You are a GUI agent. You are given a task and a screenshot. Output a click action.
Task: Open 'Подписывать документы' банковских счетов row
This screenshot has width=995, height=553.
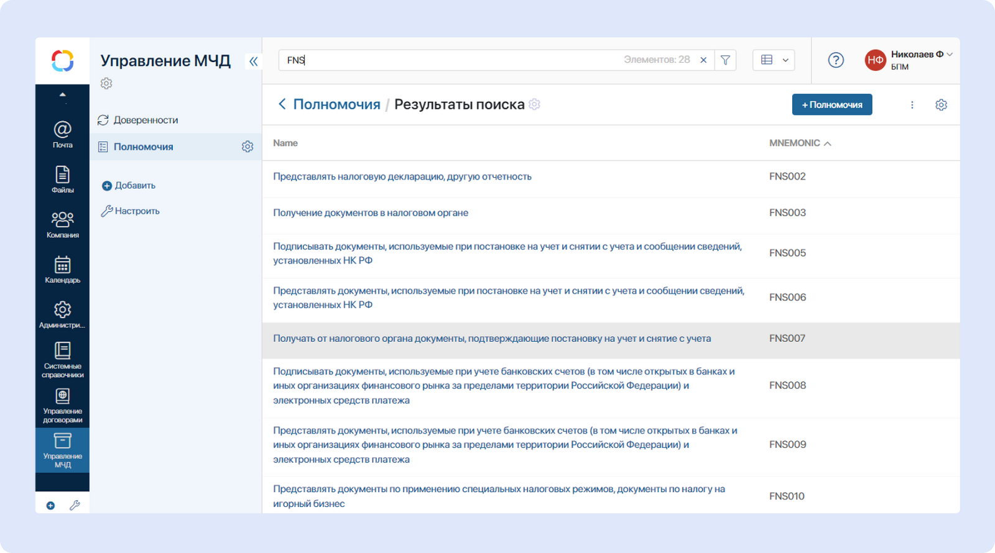coord(504,386)
